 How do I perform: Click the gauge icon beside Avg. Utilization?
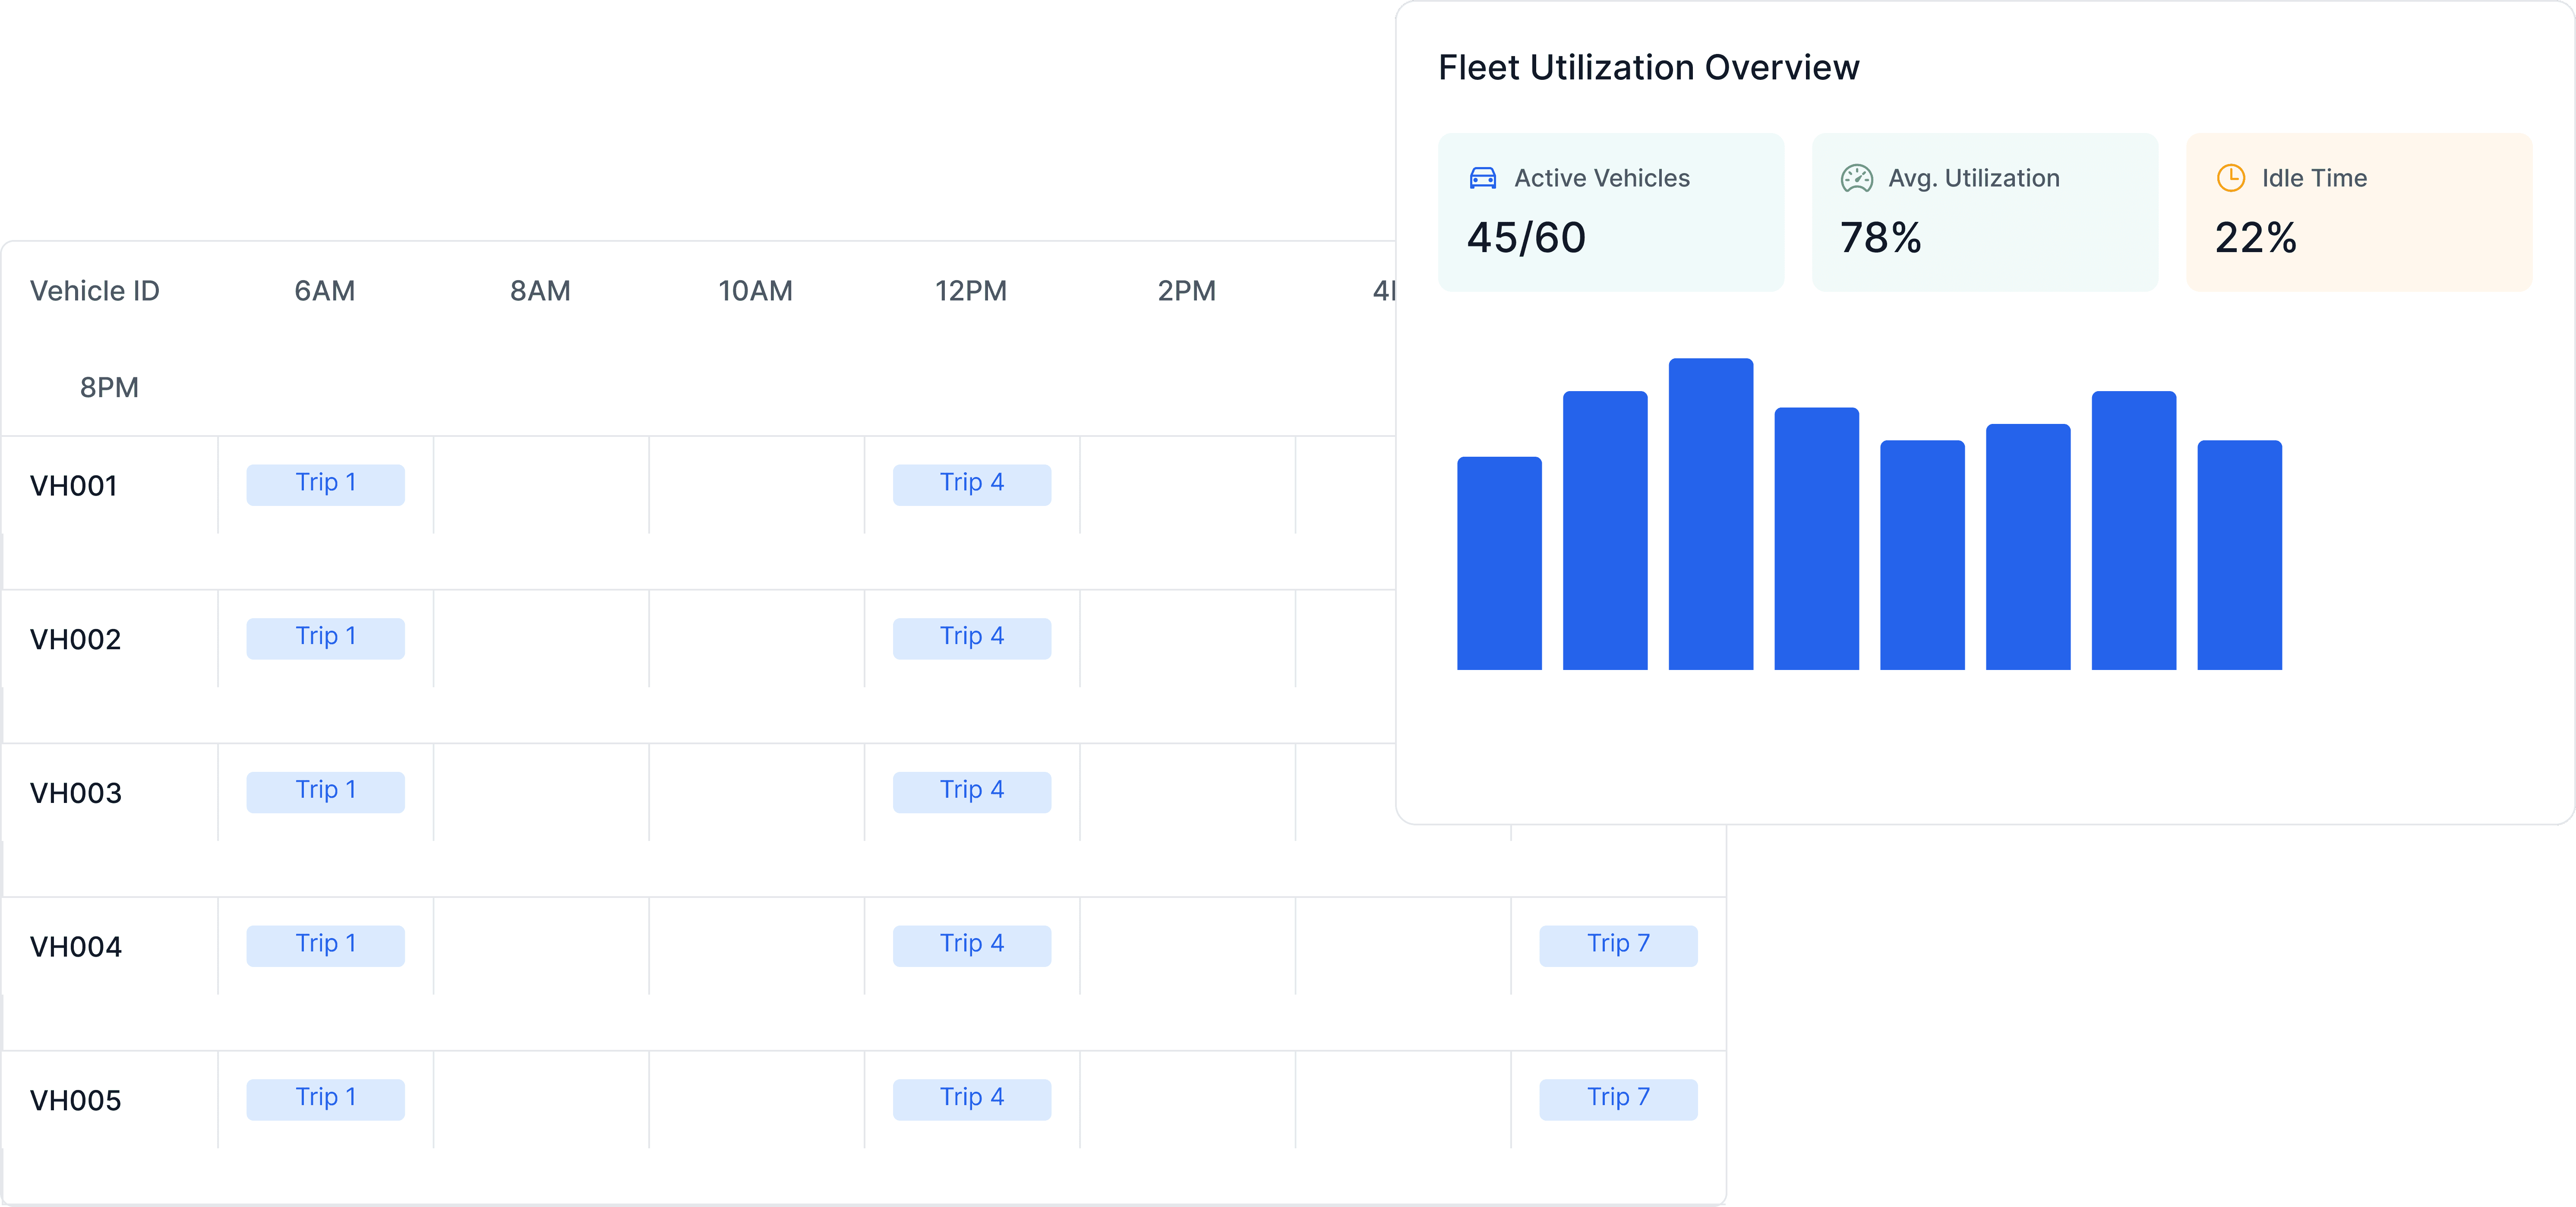[1856, 178]
